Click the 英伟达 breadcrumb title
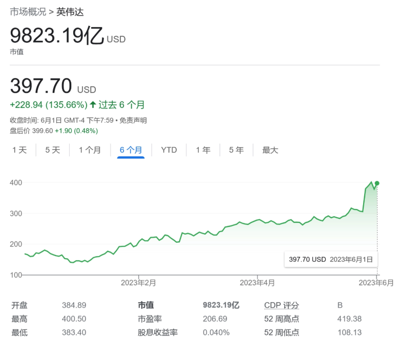Viewport: 399px width, 345px height. coord(70,12)
